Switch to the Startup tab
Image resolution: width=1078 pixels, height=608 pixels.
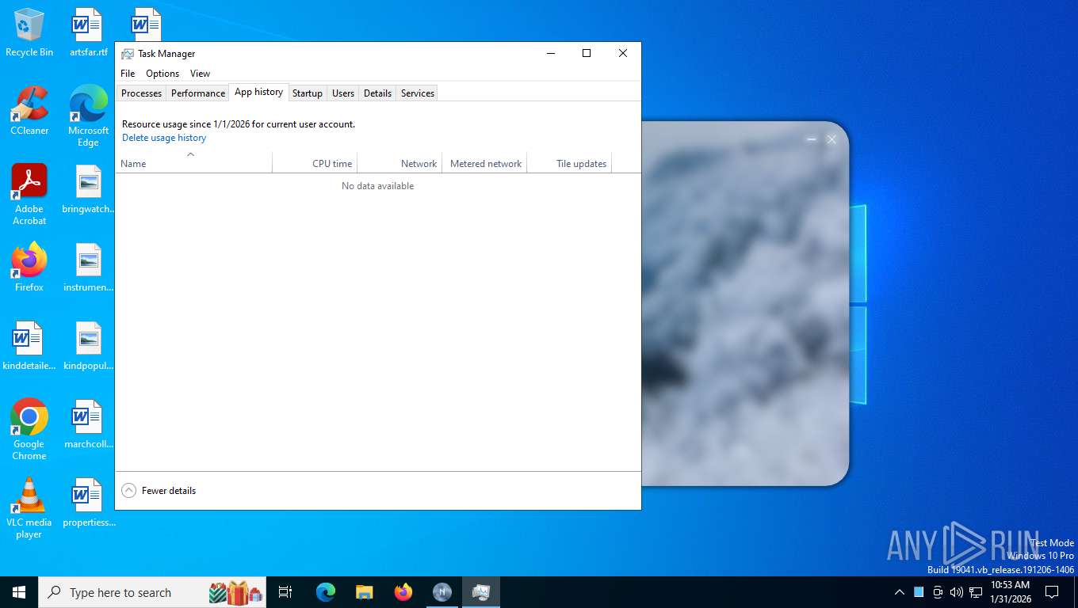[x=308, y=93]
